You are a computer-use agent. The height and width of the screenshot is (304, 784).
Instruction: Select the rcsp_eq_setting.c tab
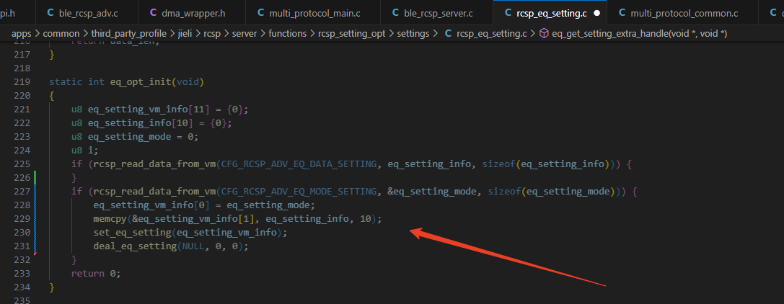(550, 13)
